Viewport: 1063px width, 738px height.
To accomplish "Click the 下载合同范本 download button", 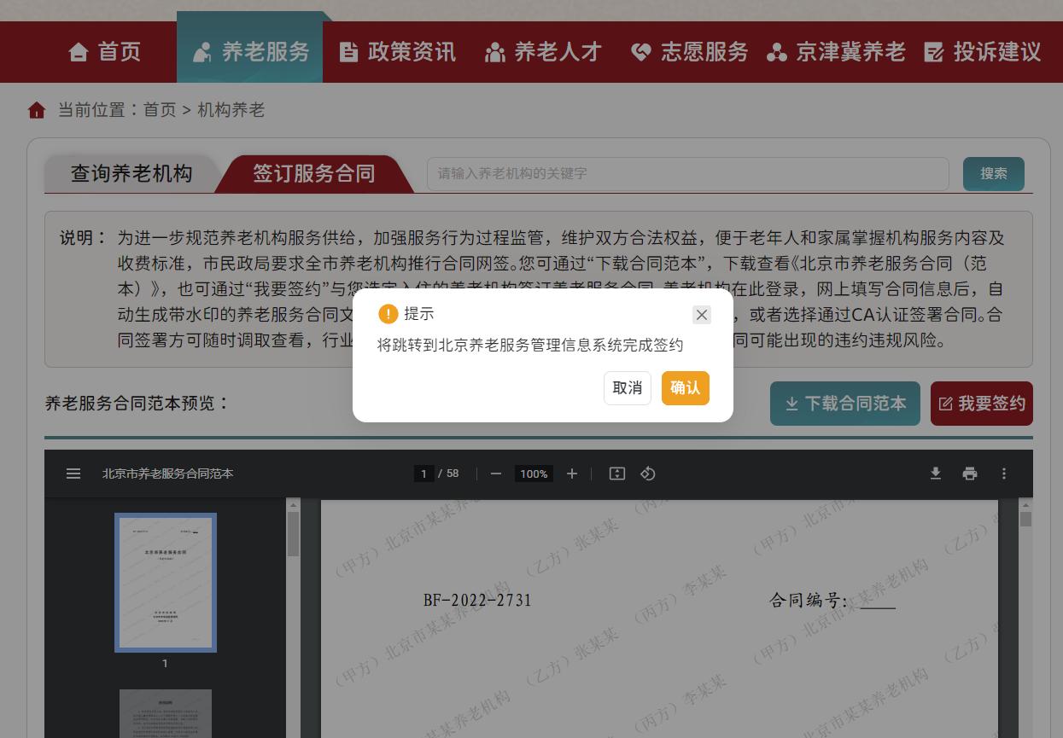I will point(844,404).
